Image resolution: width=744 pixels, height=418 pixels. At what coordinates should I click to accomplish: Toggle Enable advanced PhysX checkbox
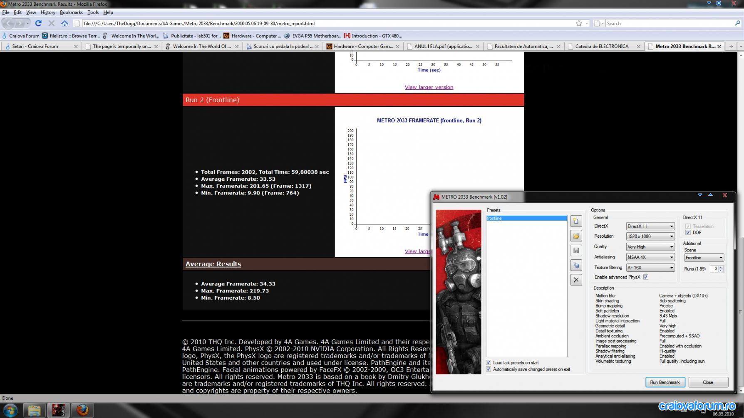pyautogui.click(x=646, y=277)
